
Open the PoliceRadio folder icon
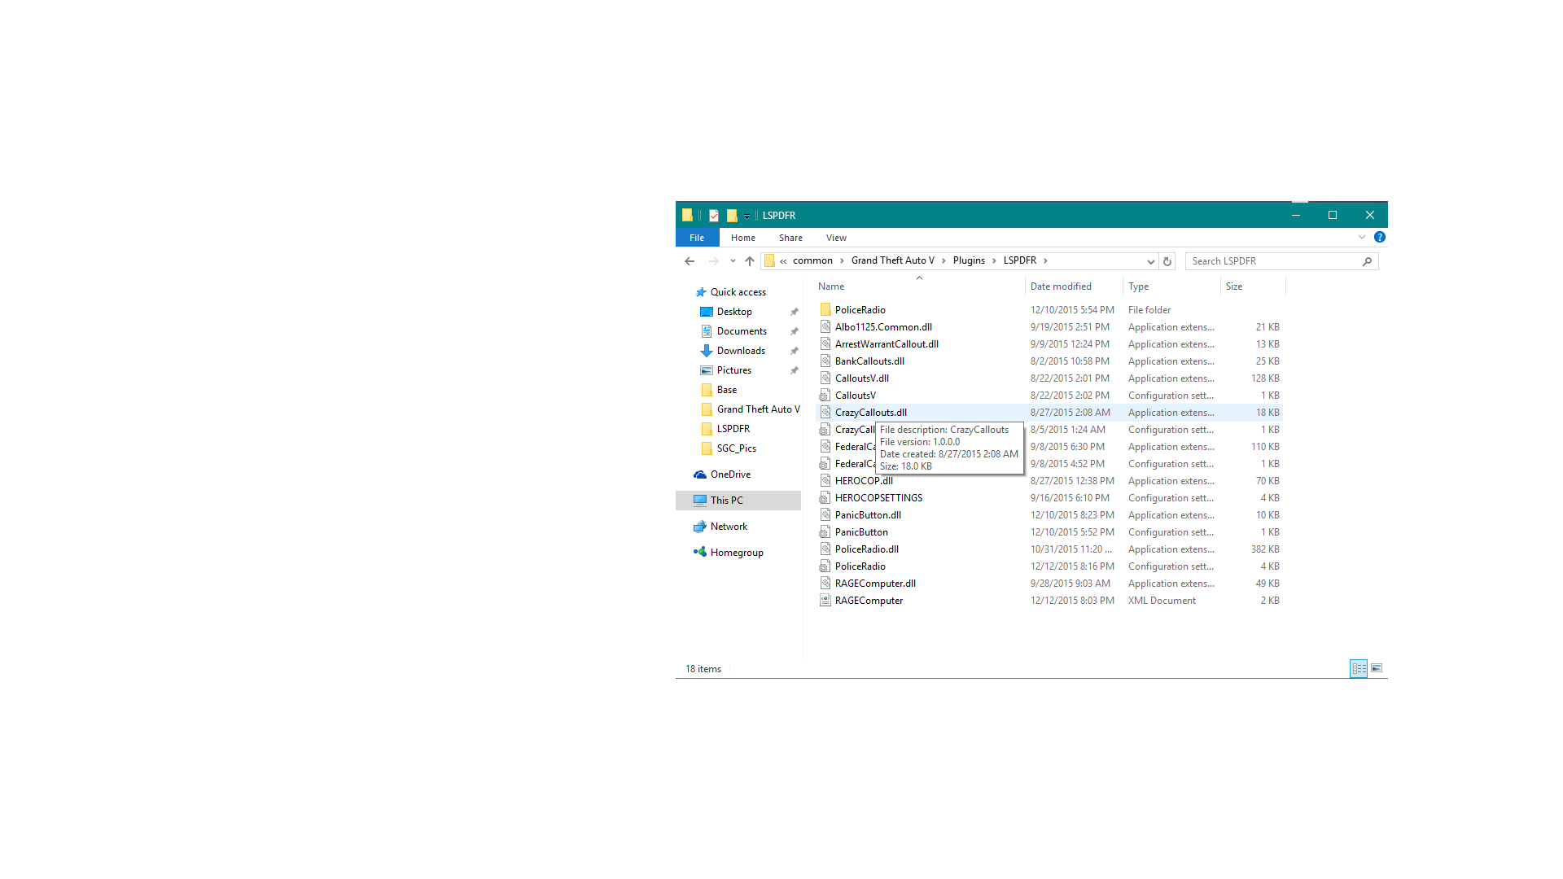(x=825, y=310)
